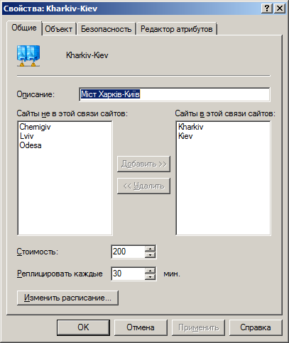Close the Kharkiv-Kiev properties dialog with X

pyautogui.click(x=279, y=9)
